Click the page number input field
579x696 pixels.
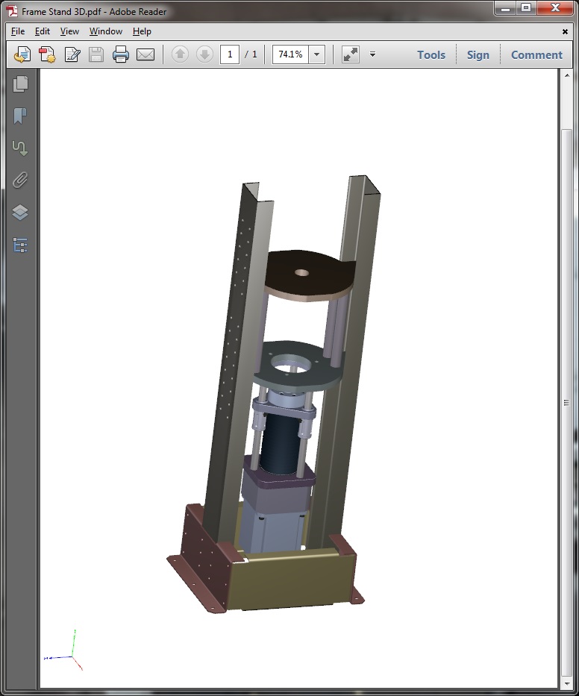point(230,54)
